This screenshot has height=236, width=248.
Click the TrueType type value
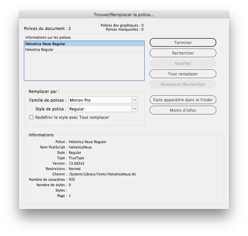pos(76,158)
